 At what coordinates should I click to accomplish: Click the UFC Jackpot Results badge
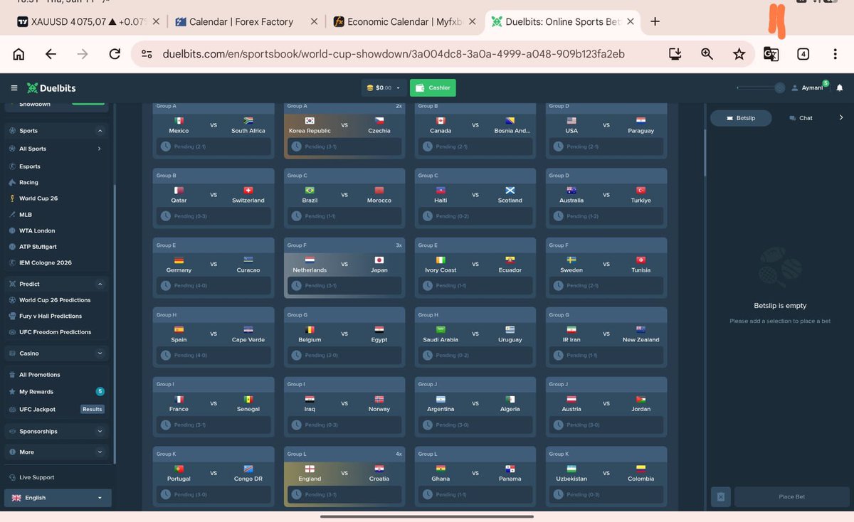click(93, 409)
